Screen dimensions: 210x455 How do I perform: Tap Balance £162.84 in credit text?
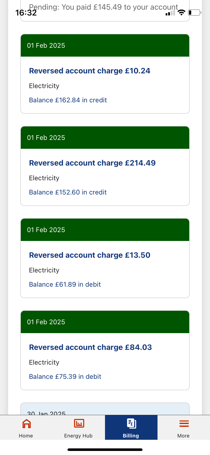pyautogui.click(x=68, y=100)
